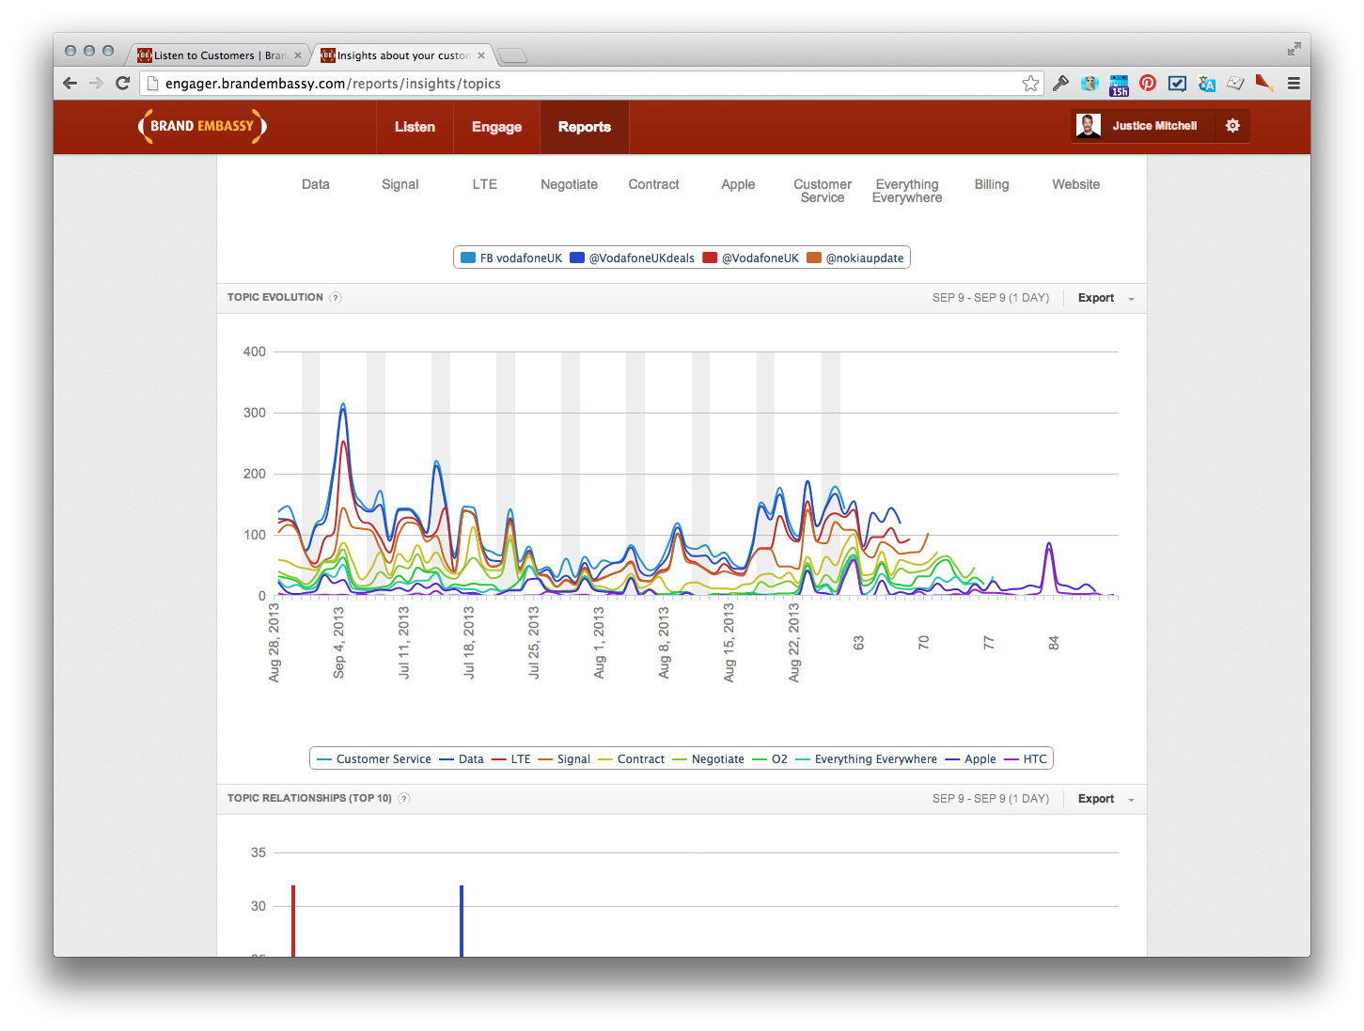This screenshot has height=1031, width=1364.
Task: Click the Justice Mitchell user name
Action: [x=1154, y=126]
